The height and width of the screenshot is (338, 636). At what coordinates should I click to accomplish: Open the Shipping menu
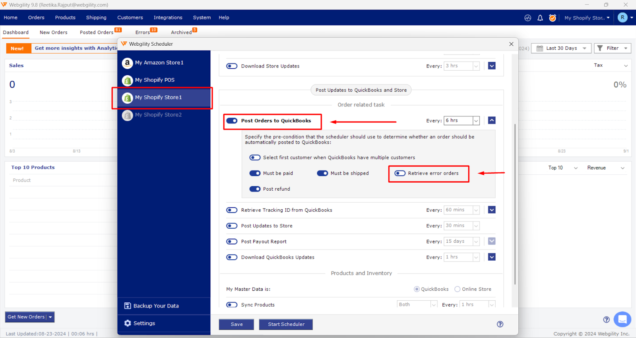click(x=96, y=17)
